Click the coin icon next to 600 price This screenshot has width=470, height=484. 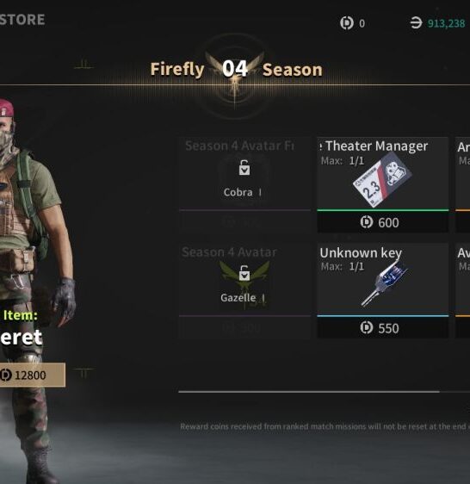tap(367, 222)
